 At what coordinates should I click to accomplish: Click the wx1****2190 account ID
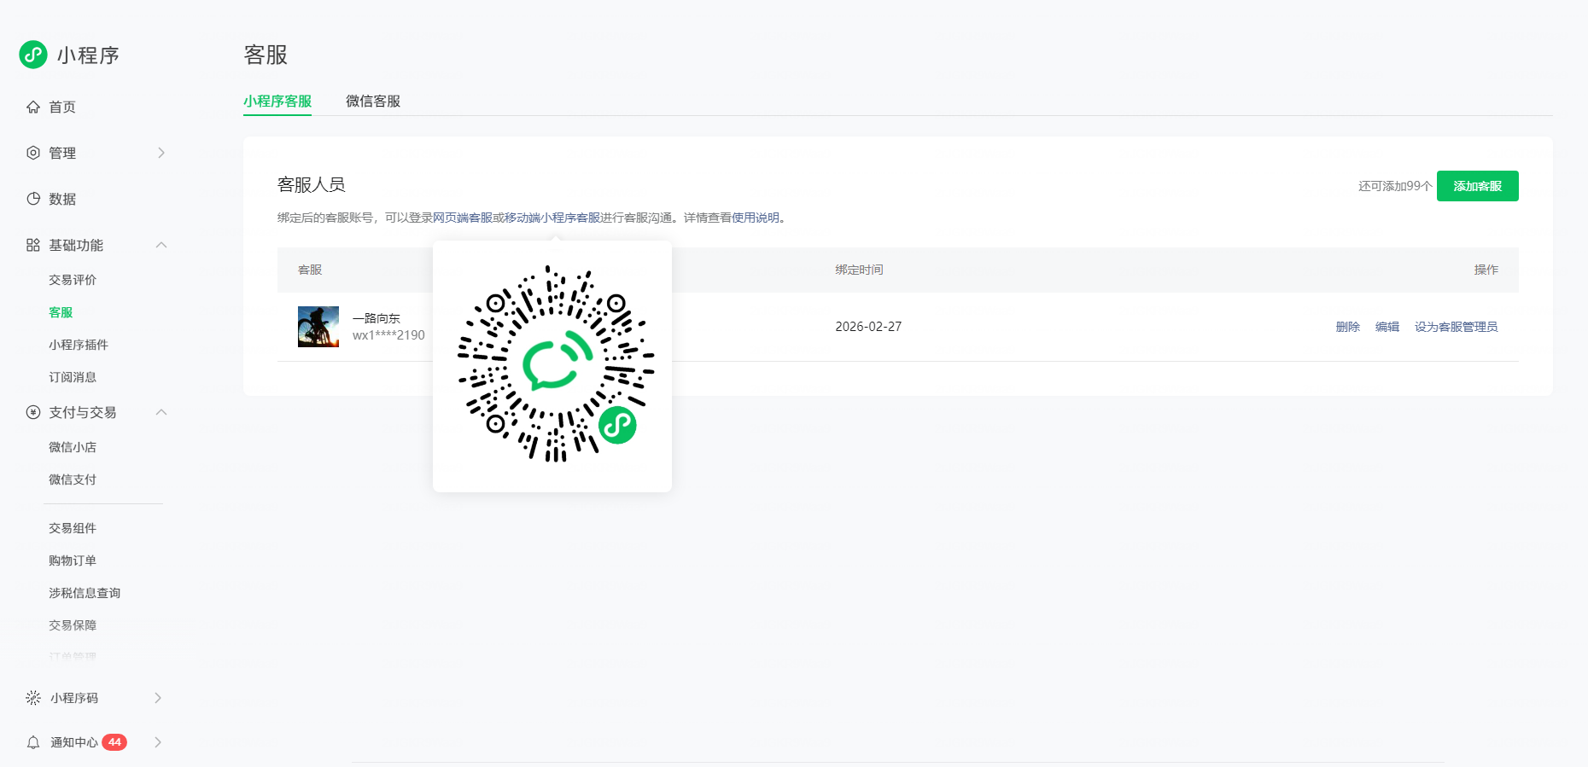click(x=388, y=335)
